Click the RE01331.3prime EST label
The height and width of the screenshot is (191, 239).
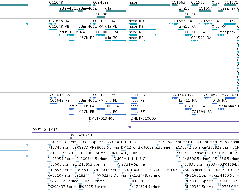62,142
